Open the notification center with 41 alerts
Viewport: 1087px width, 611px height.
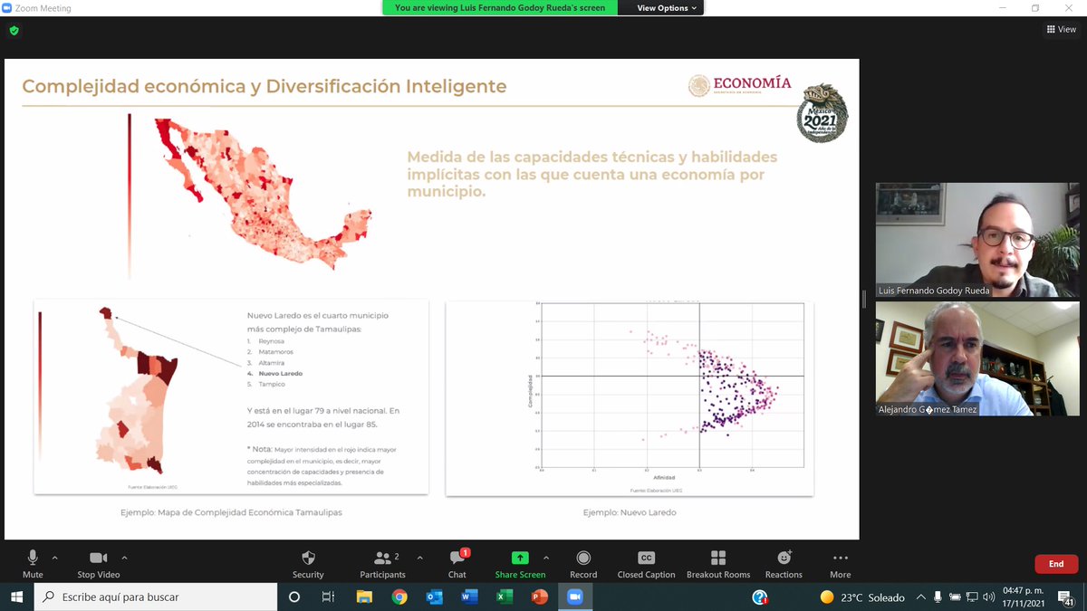click(1066, 597)
